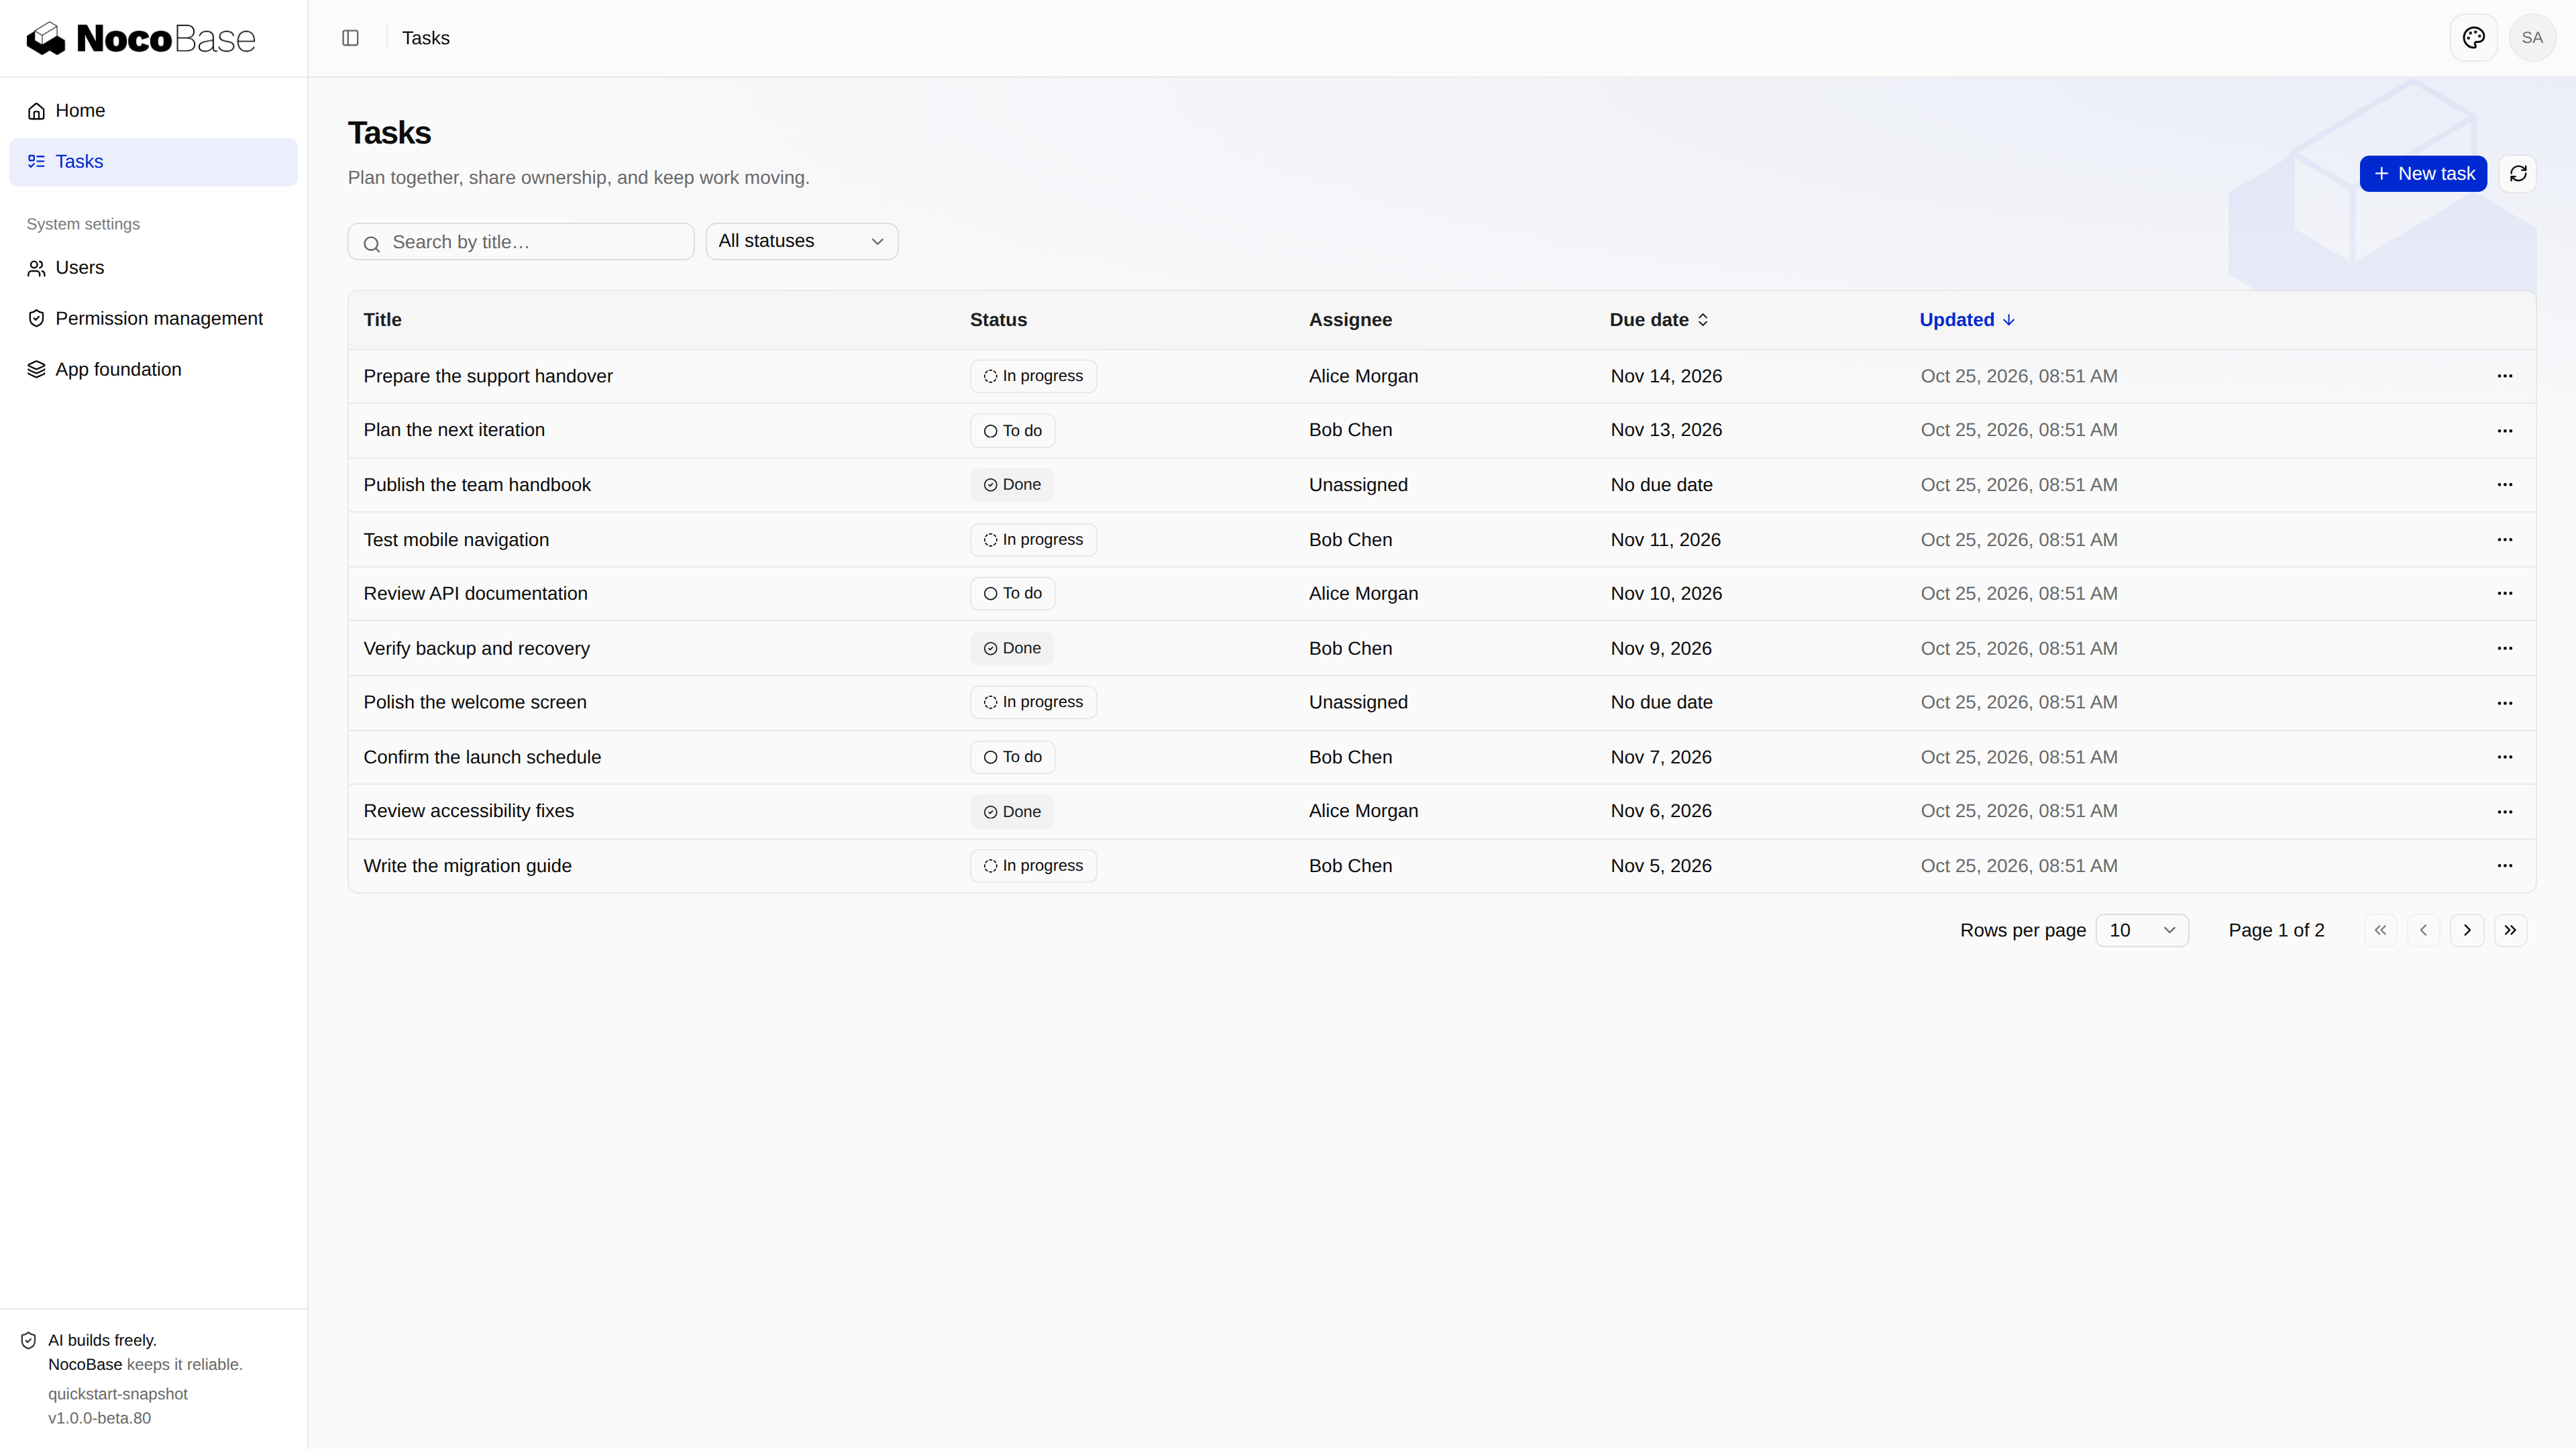Open Users in system settings
This screenshot has width=2576, height=1449.
154,268
